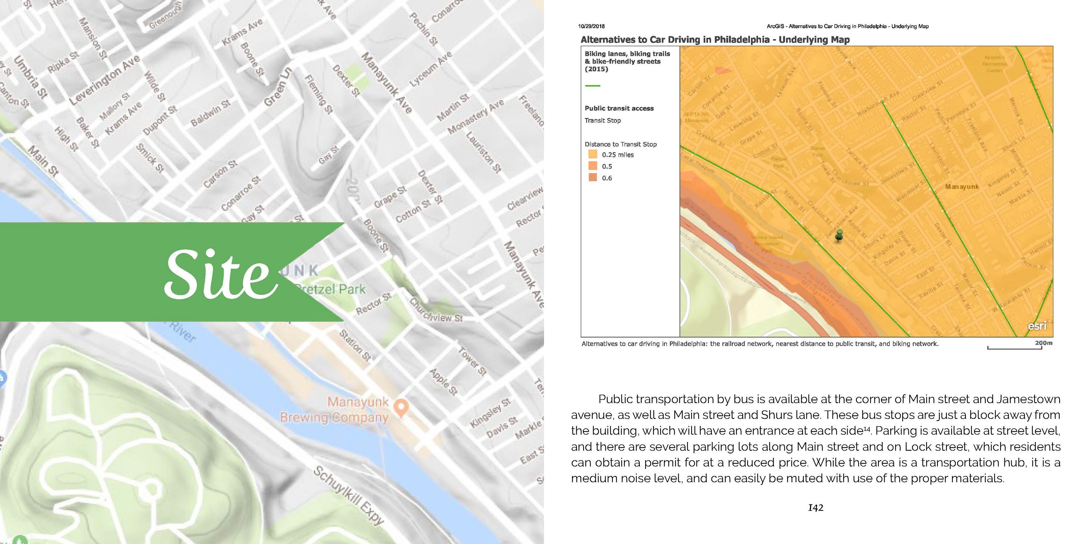
Task: Select the 0.5 distance legend swatch
Action: pyautogui.click(x=592, y=166)
